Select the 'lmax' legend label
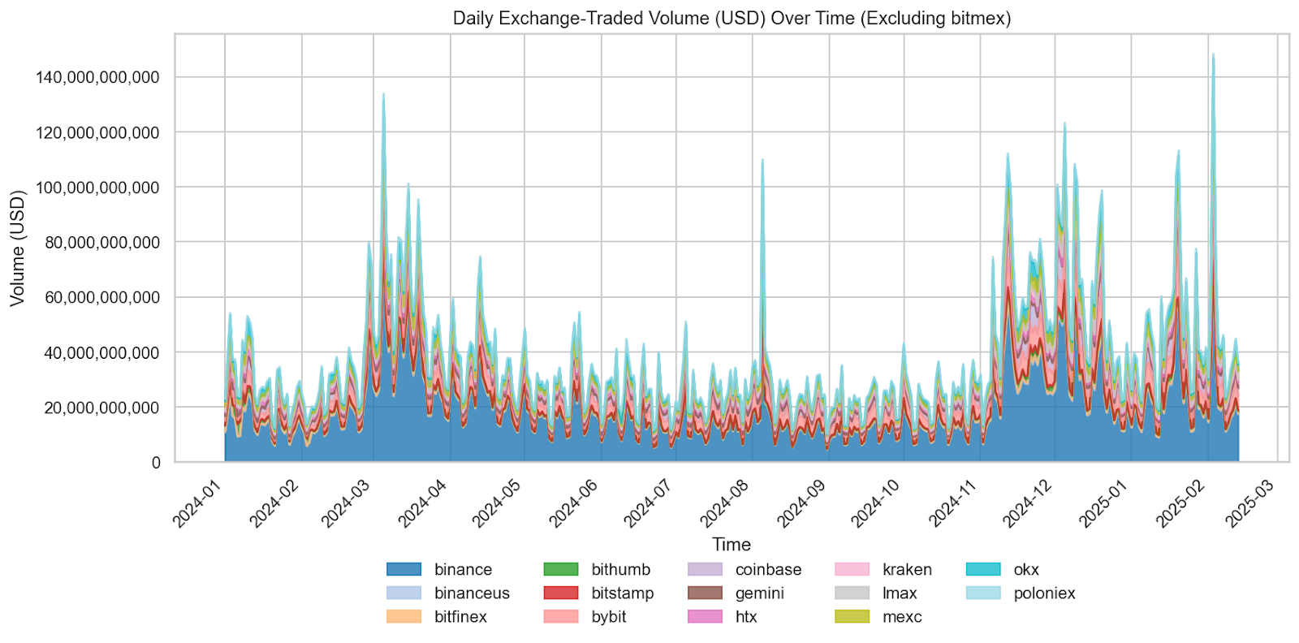Image resolution: width=1299 pixels, height=643 pixels. (x=900, y=593)
